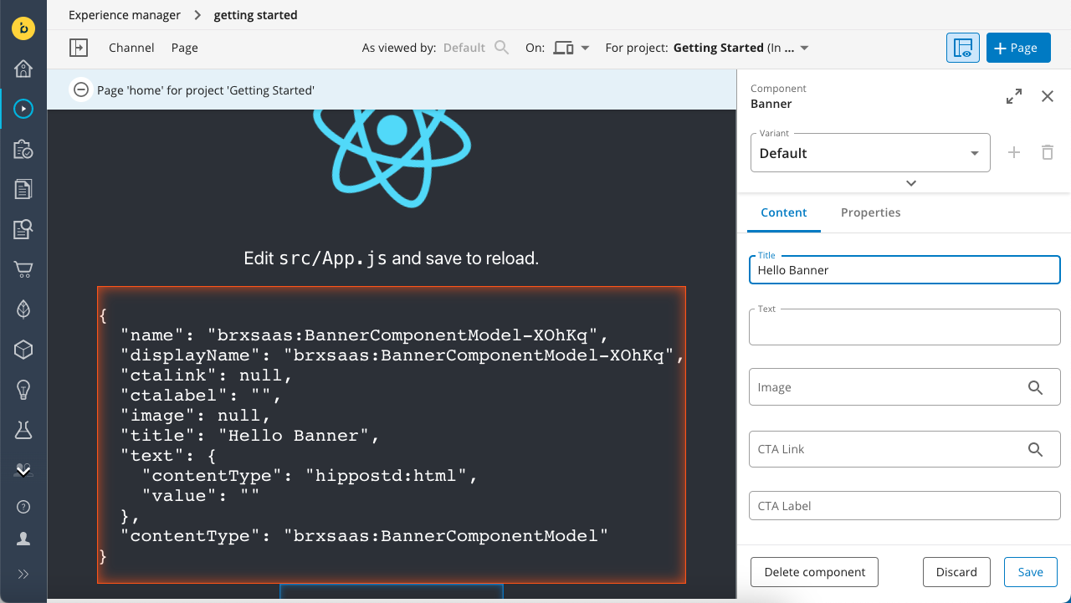Switch to the Properties tab
Screen dimensions: 1071x603
[x=871, y=212]
